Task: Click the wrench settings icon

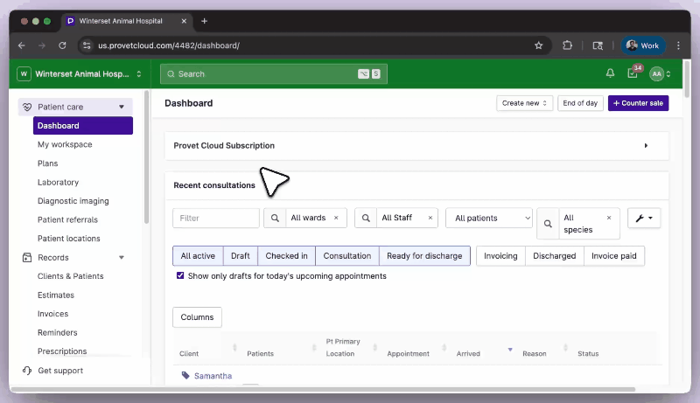Action: point(644,218)
